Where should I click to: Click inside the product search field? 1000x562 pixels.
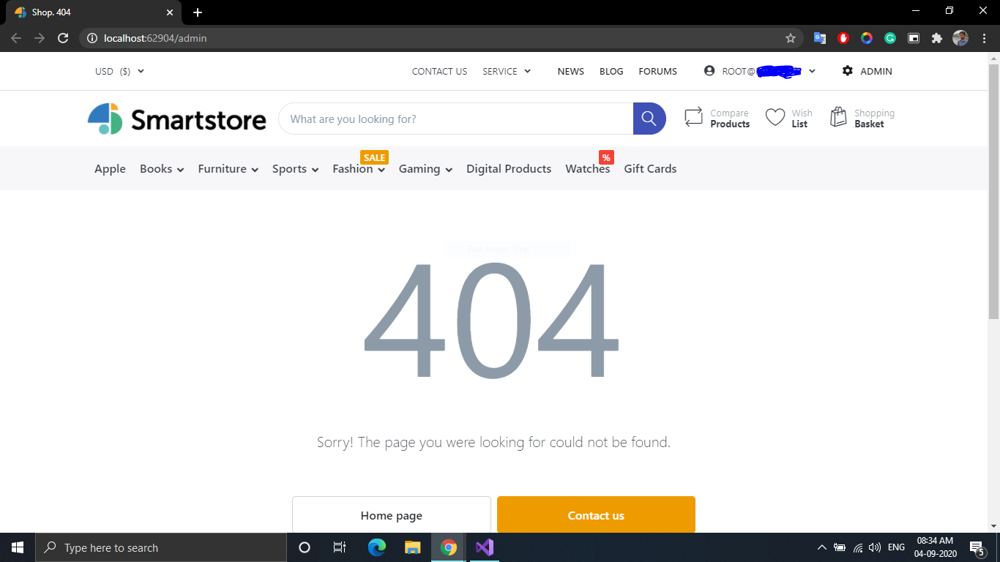click(x=454, y=118)
